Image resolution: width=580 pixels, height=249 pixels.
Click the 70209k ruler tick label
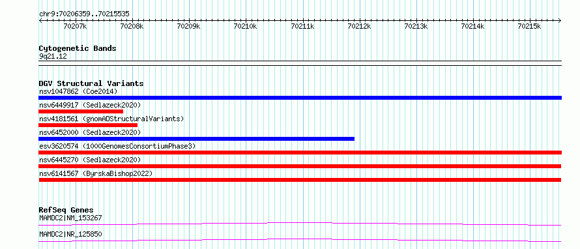click(188, 26)
